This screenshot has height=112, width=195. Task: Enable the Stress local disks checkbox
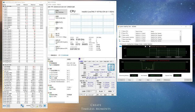[122, 39]
